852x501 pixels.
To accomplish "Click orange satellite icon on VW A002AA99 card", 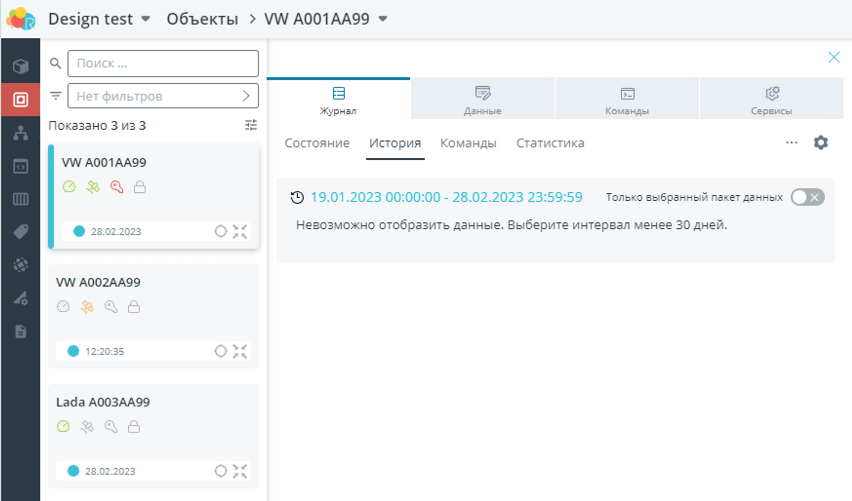I will [x=87, y=307].
